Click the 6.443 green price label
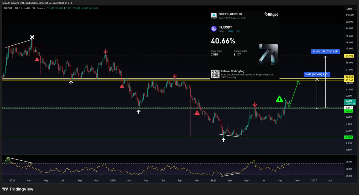 tap(349, 111)
